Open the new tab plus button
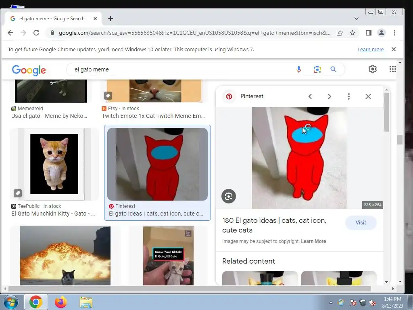Image resolution: width=413 pixels, height=310 pixels. tap(111, 19)
